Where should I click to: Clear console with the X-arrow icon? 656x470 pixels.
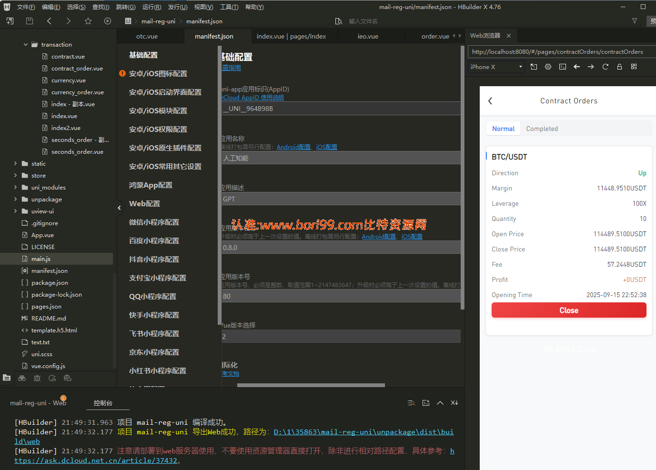point(454,403)
